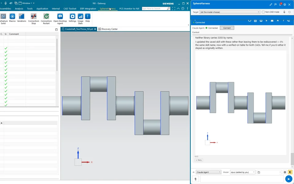294x184 pixels.
Task: Enable Non-CAD mode checkbox
Action: pyautogui.click(x=263, y=12)
